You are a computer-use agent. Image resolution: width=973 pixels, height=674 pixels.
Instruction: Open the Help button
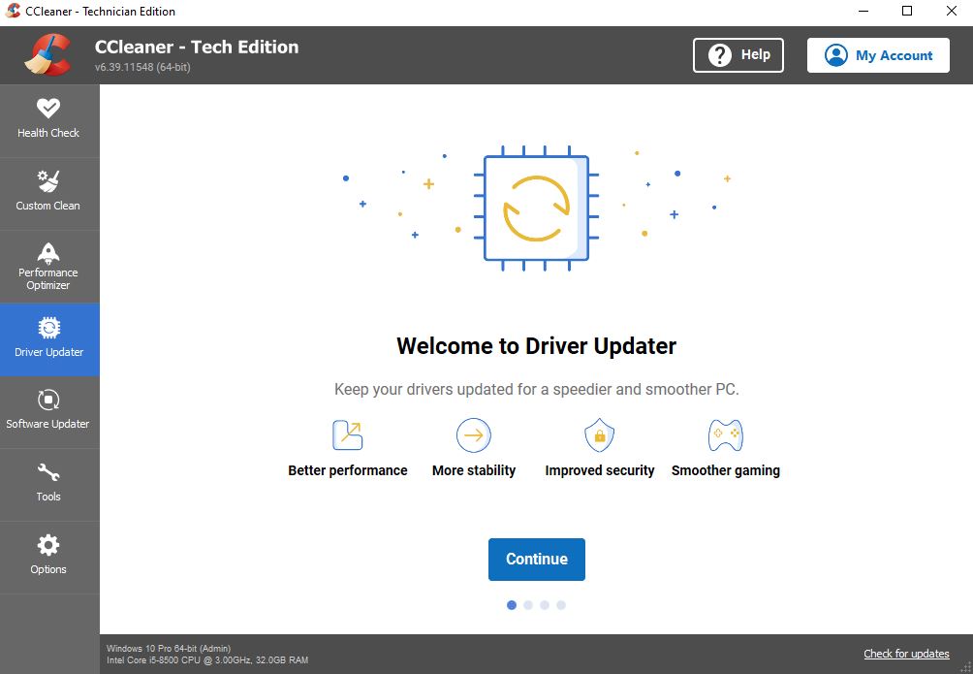(738, 55)
